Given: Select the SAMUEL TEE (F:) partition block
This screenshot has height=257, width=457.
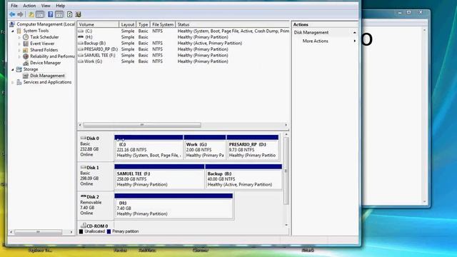Looking at the screenshot, I should click(x=159, y=177).
